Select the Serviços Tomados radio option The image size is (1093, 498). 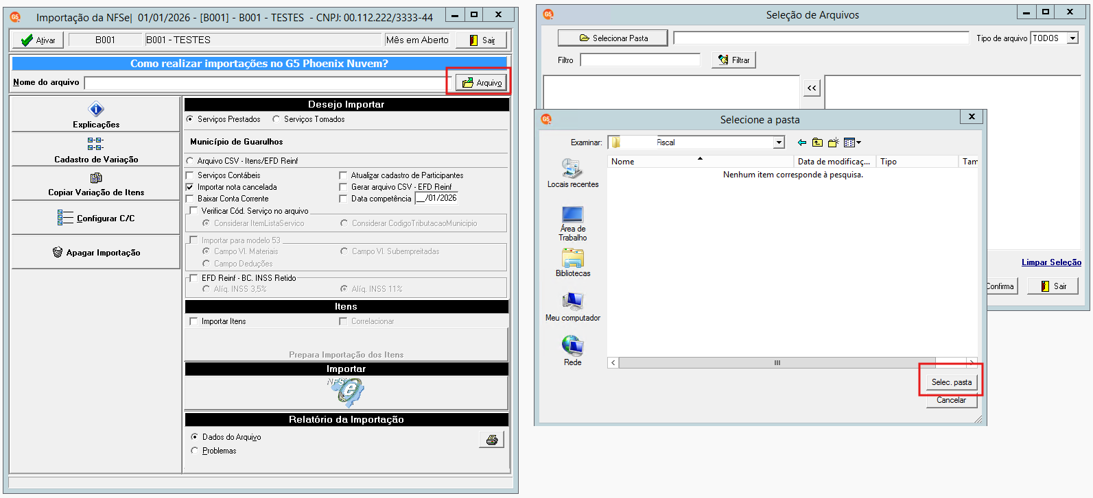tap(276, 119)
